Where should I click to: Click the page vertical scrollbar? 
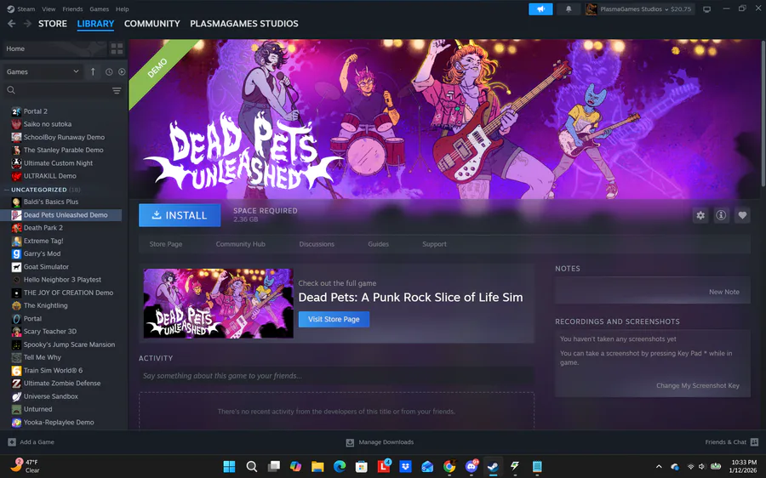[x=763, y=112]
